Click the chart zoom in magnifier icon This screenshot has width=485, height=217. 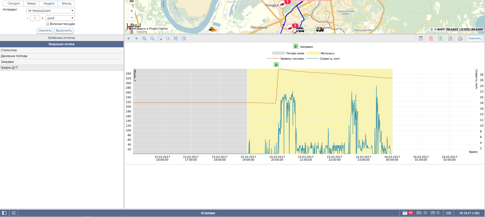coord(144,38)
